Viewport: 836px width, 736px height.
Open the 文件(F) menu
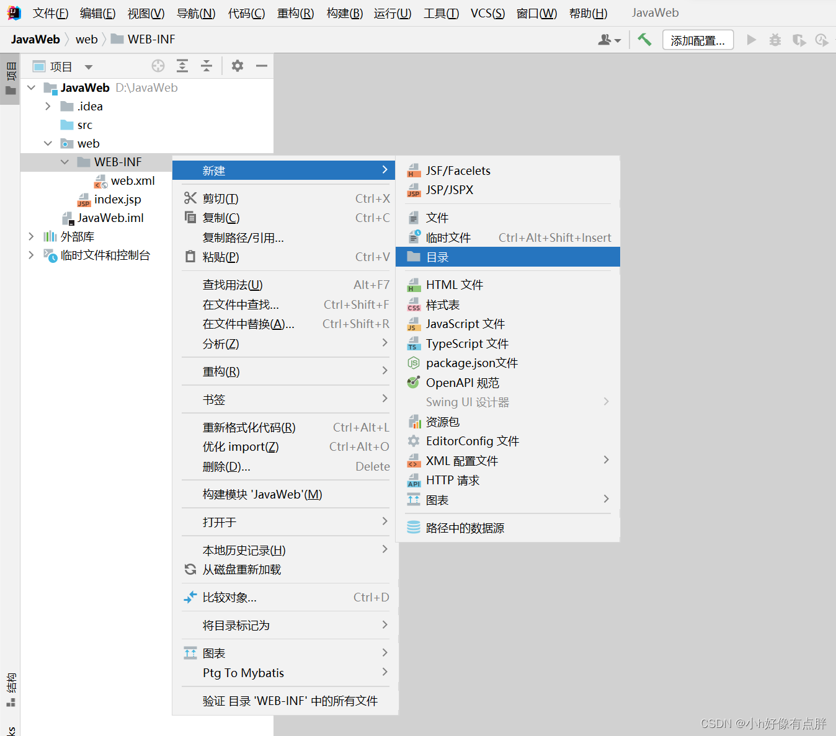pos(50,13)
